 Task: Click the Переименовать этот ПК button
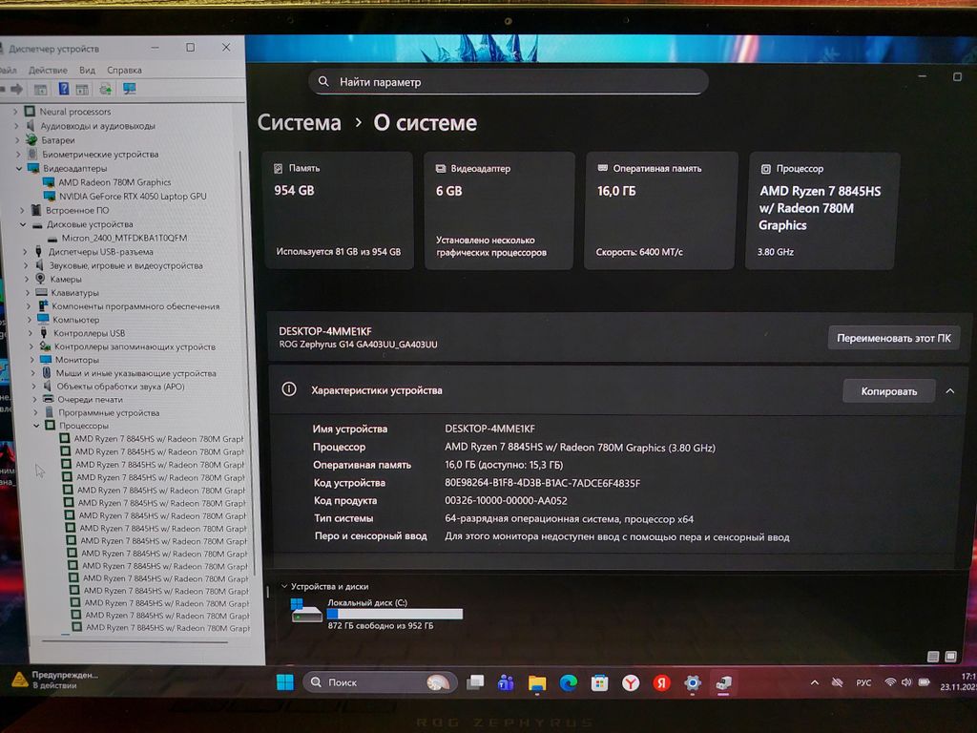click(x=893, y=338)
